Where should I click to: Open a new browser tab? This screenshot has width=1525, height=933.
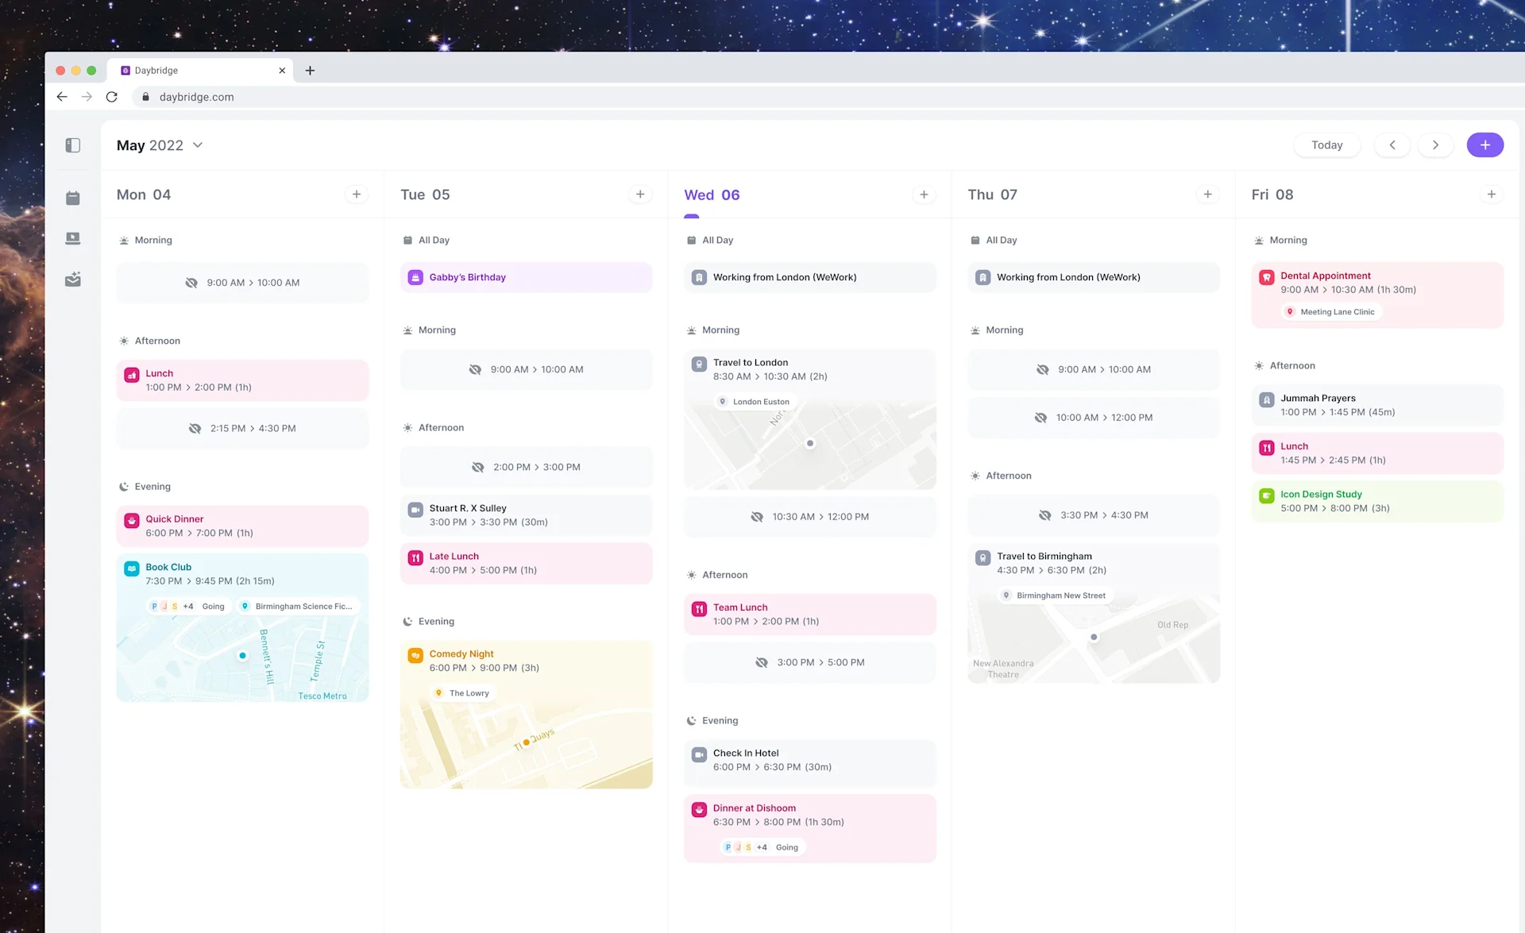click(310, 70)
